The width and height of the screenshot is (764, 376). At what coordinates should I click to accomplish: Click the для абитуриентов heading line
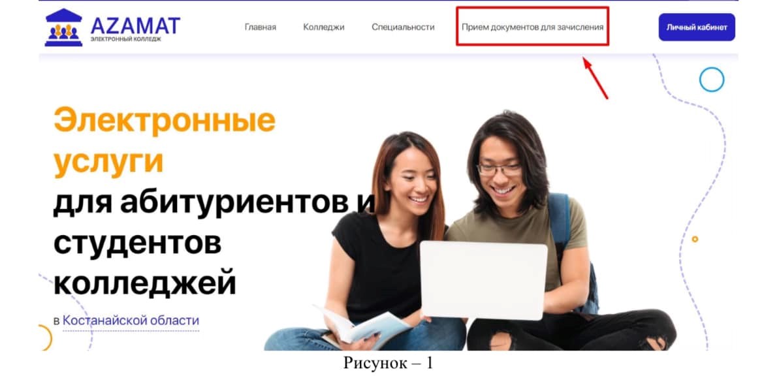click(x=214, y=203)
